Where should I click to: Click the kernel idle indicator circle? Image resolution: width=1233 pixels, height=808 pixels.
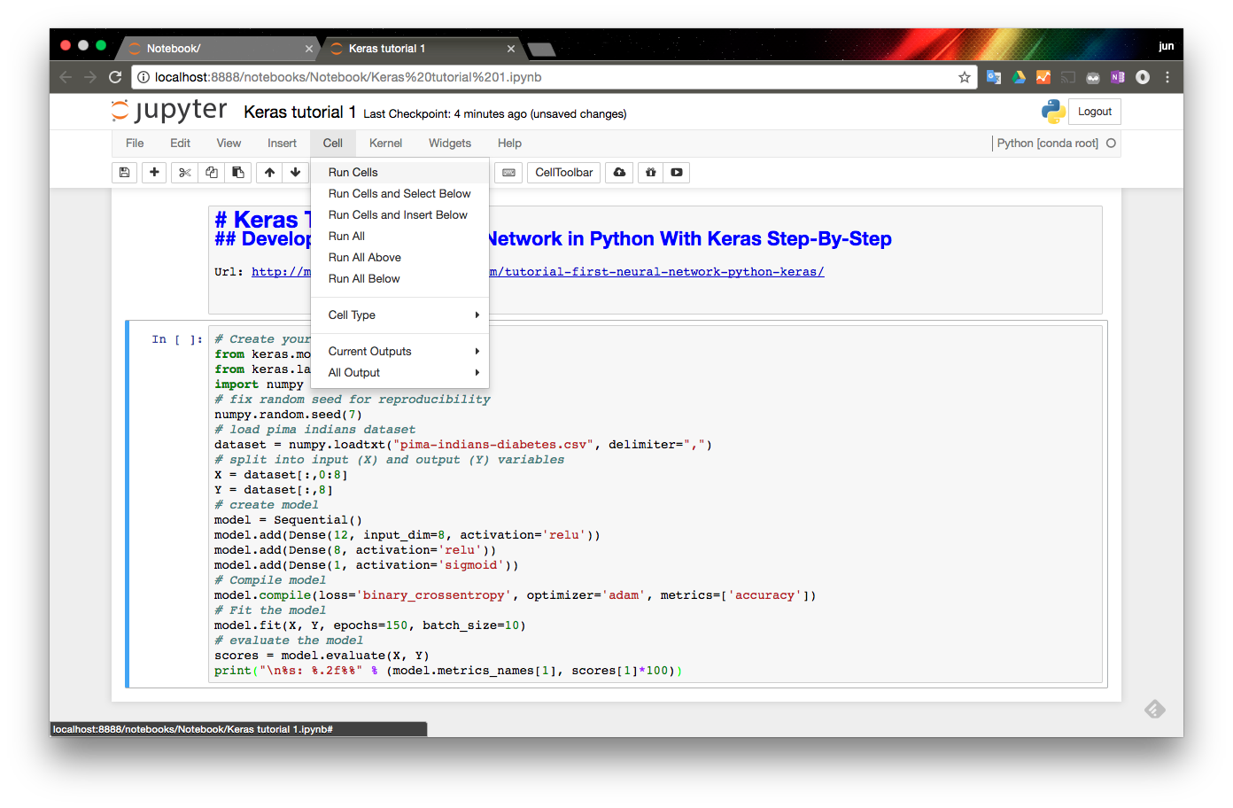[x=1111, y=144]
